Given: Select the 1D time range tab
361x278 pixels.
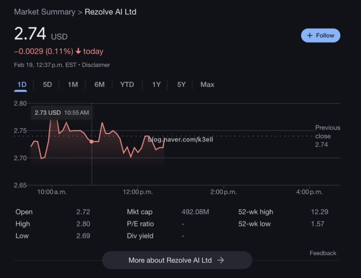Looking at the screenshot, I should pos(22,84).
